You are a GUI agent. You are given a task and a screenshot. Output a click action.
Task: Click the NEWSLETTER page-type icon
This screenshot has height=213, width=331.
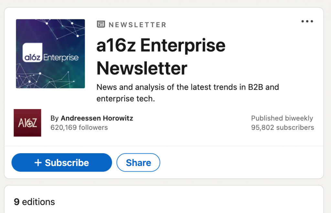101,24
